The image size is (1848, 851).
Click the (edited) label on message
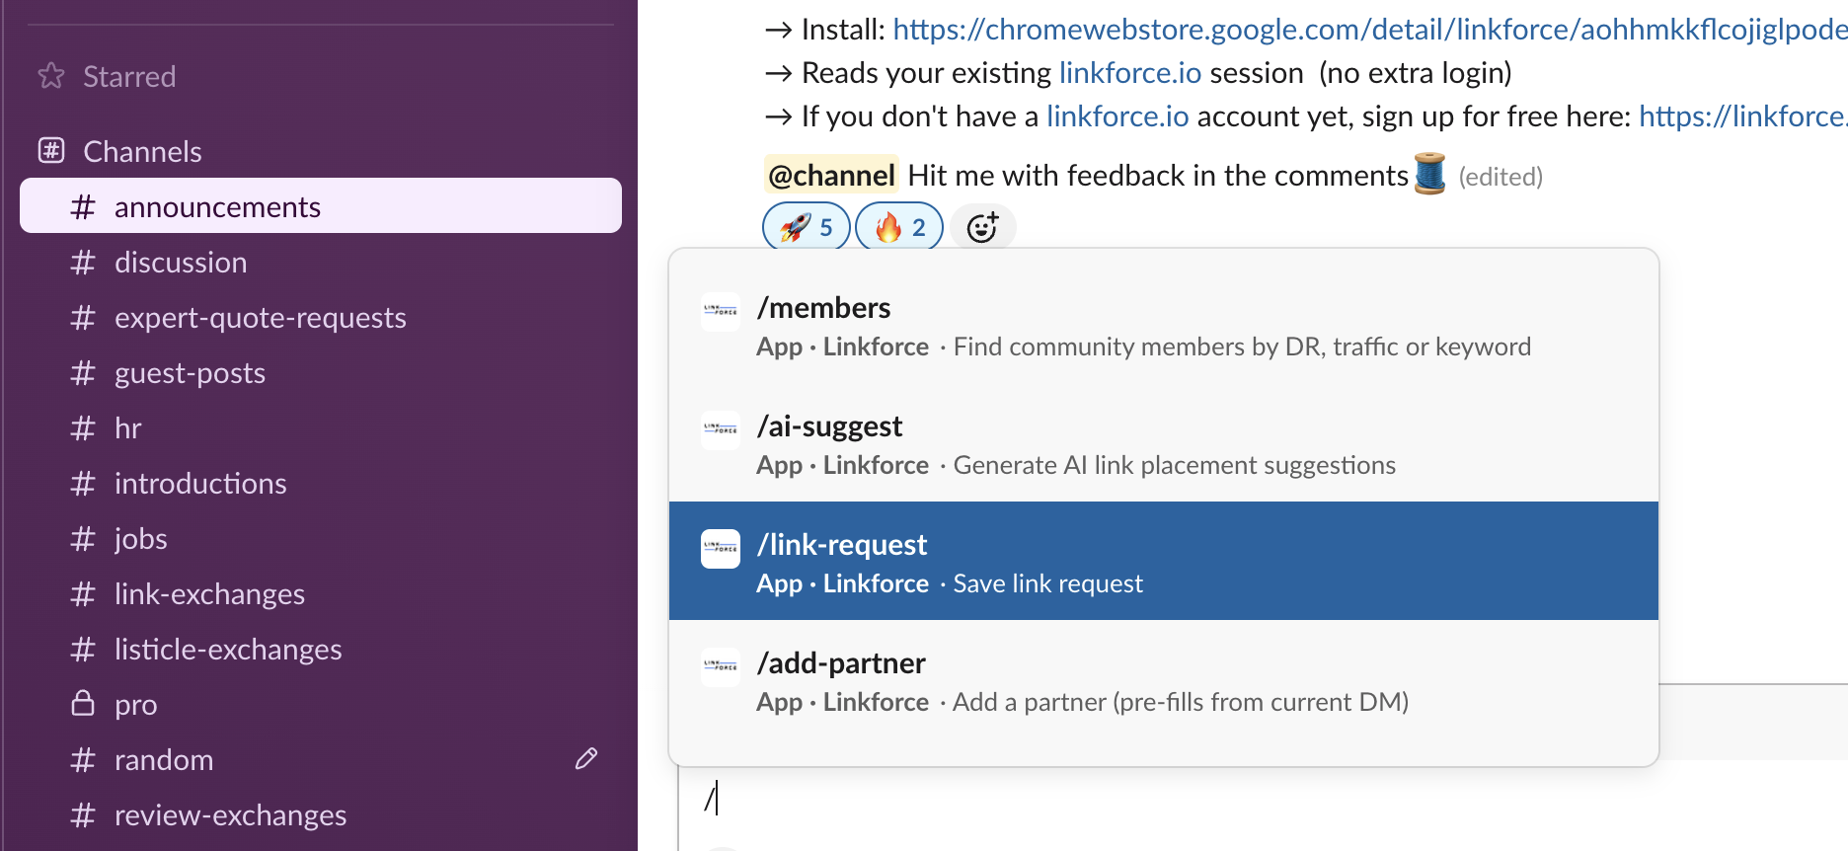pos(1501,177)
